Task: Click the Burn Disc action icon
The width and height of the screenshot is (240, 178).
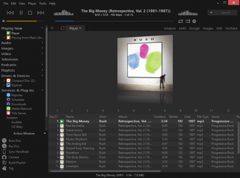Action: (x=4, y=140)
